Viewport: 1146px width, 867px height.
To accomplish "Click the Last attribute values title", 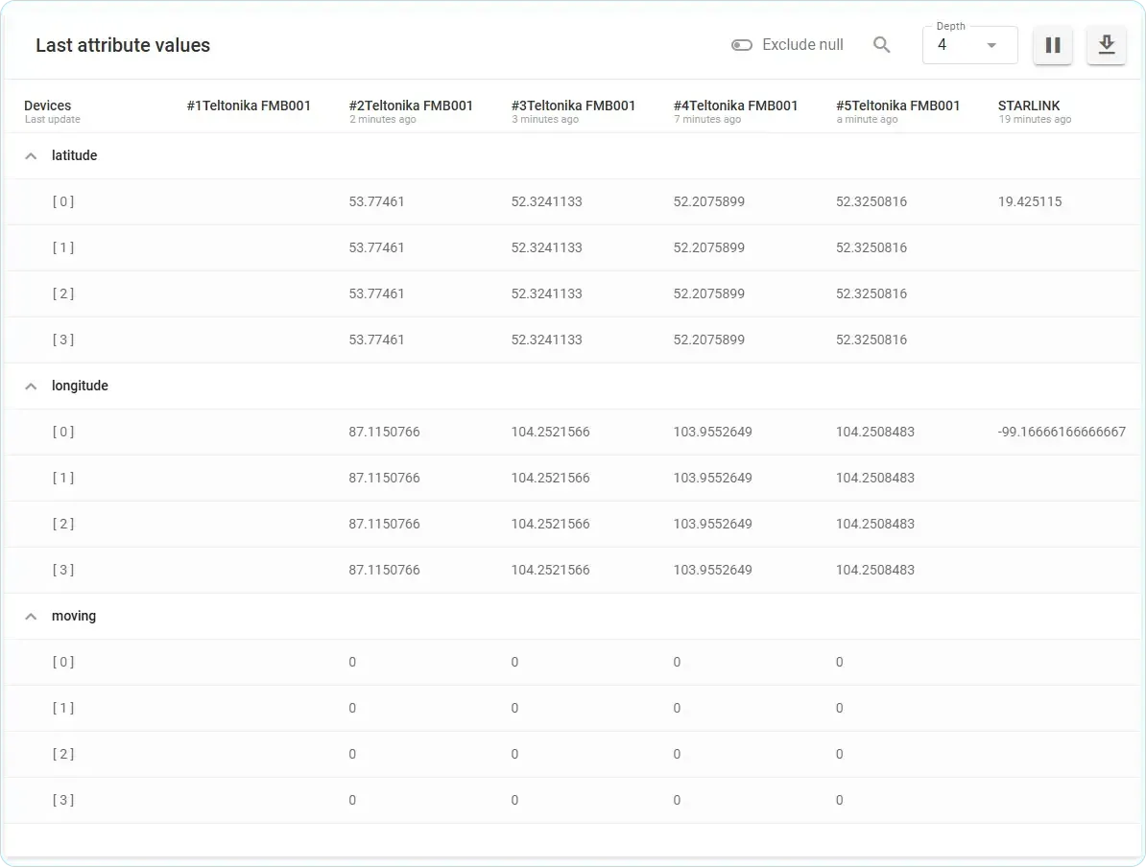I will pos(123,45).
